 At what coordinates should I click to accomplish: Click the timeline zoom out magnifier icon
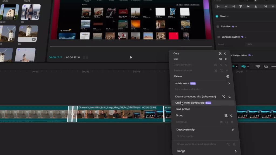[x=266, y=66]
